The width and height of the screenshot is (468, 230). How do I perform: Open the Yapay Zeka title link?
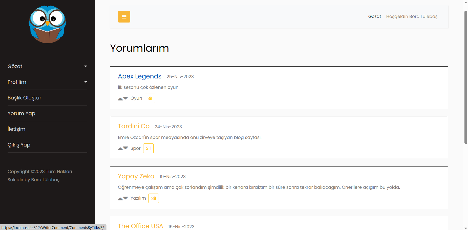(x=136, y=176)
